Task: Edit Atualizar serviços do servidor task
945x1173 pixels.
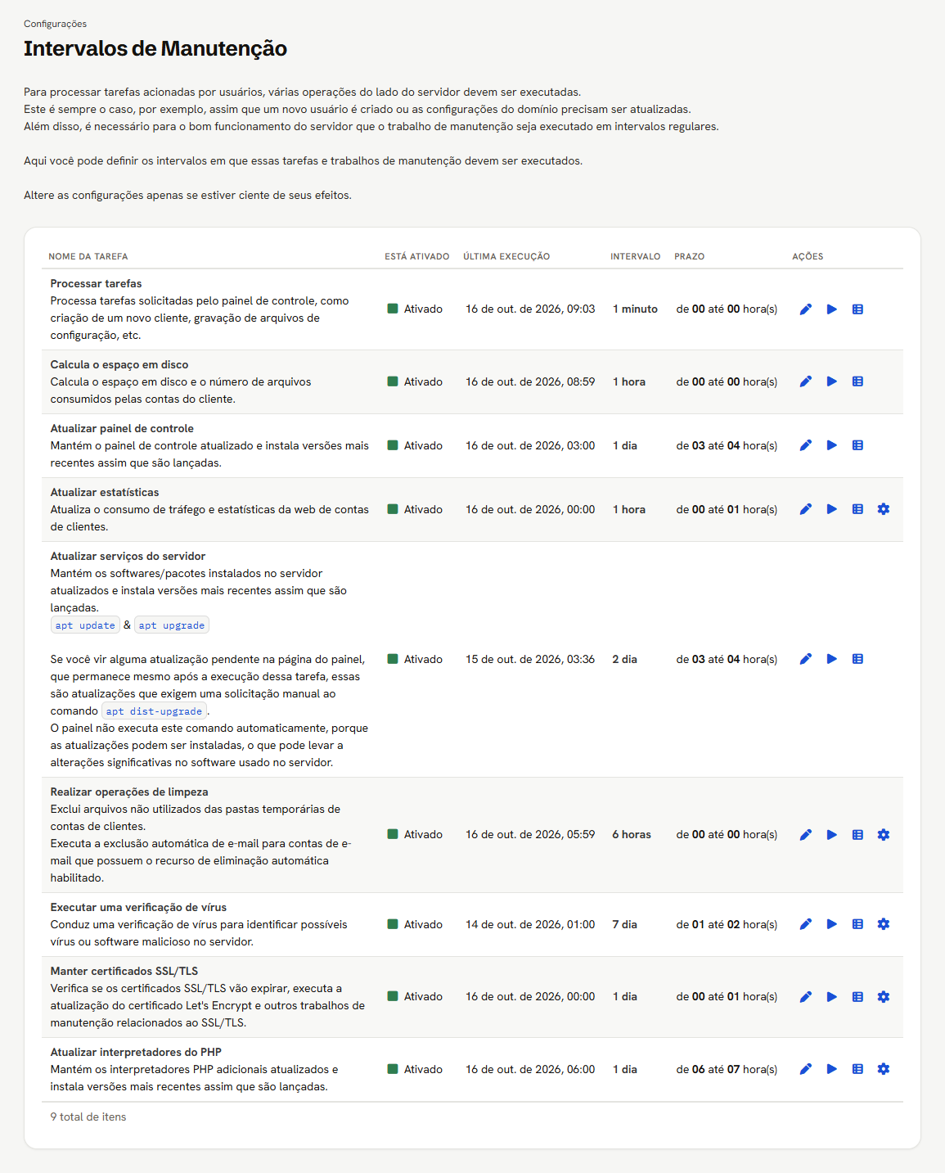Action: [x=806, y=659]
